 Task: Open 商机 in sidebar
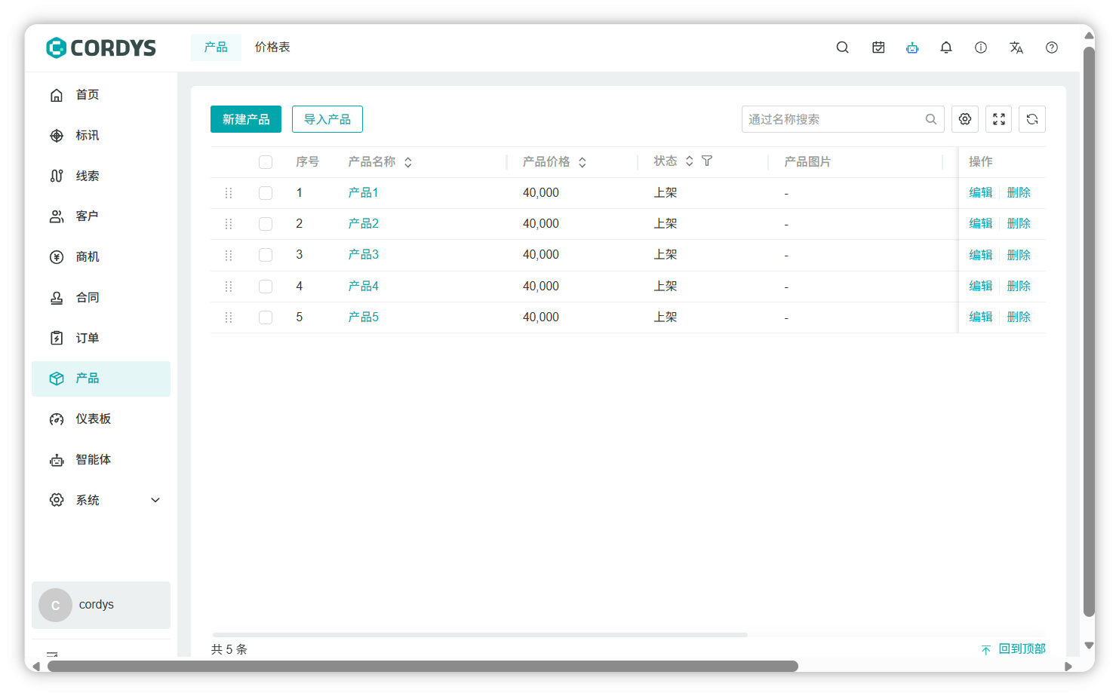(101, 257)
